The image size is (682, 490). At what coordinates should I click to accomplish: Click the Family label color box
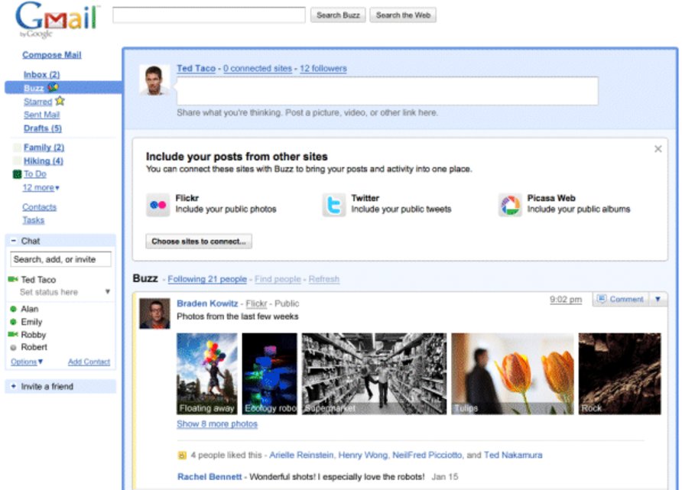point(17,148)
